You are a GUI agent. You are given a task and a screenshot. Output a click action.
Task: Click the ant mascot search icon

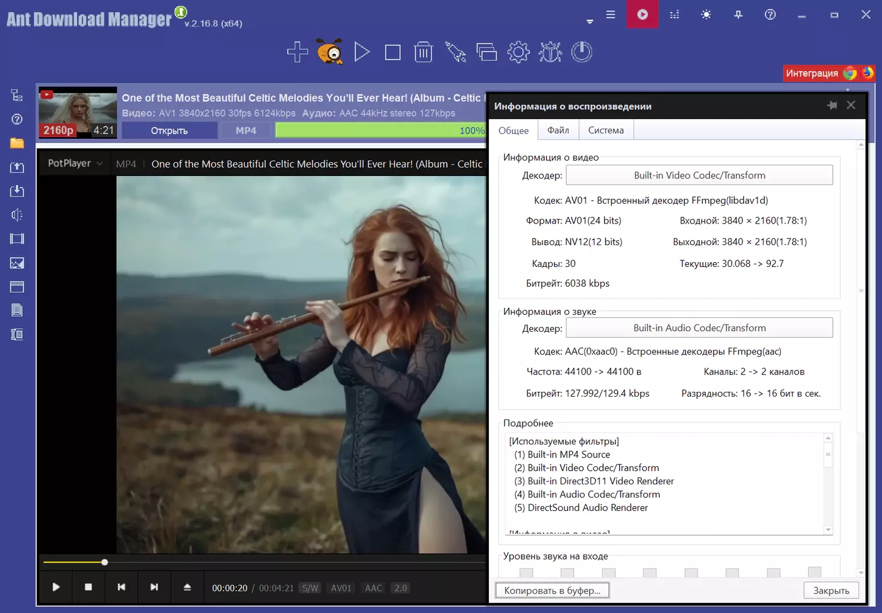329,52
